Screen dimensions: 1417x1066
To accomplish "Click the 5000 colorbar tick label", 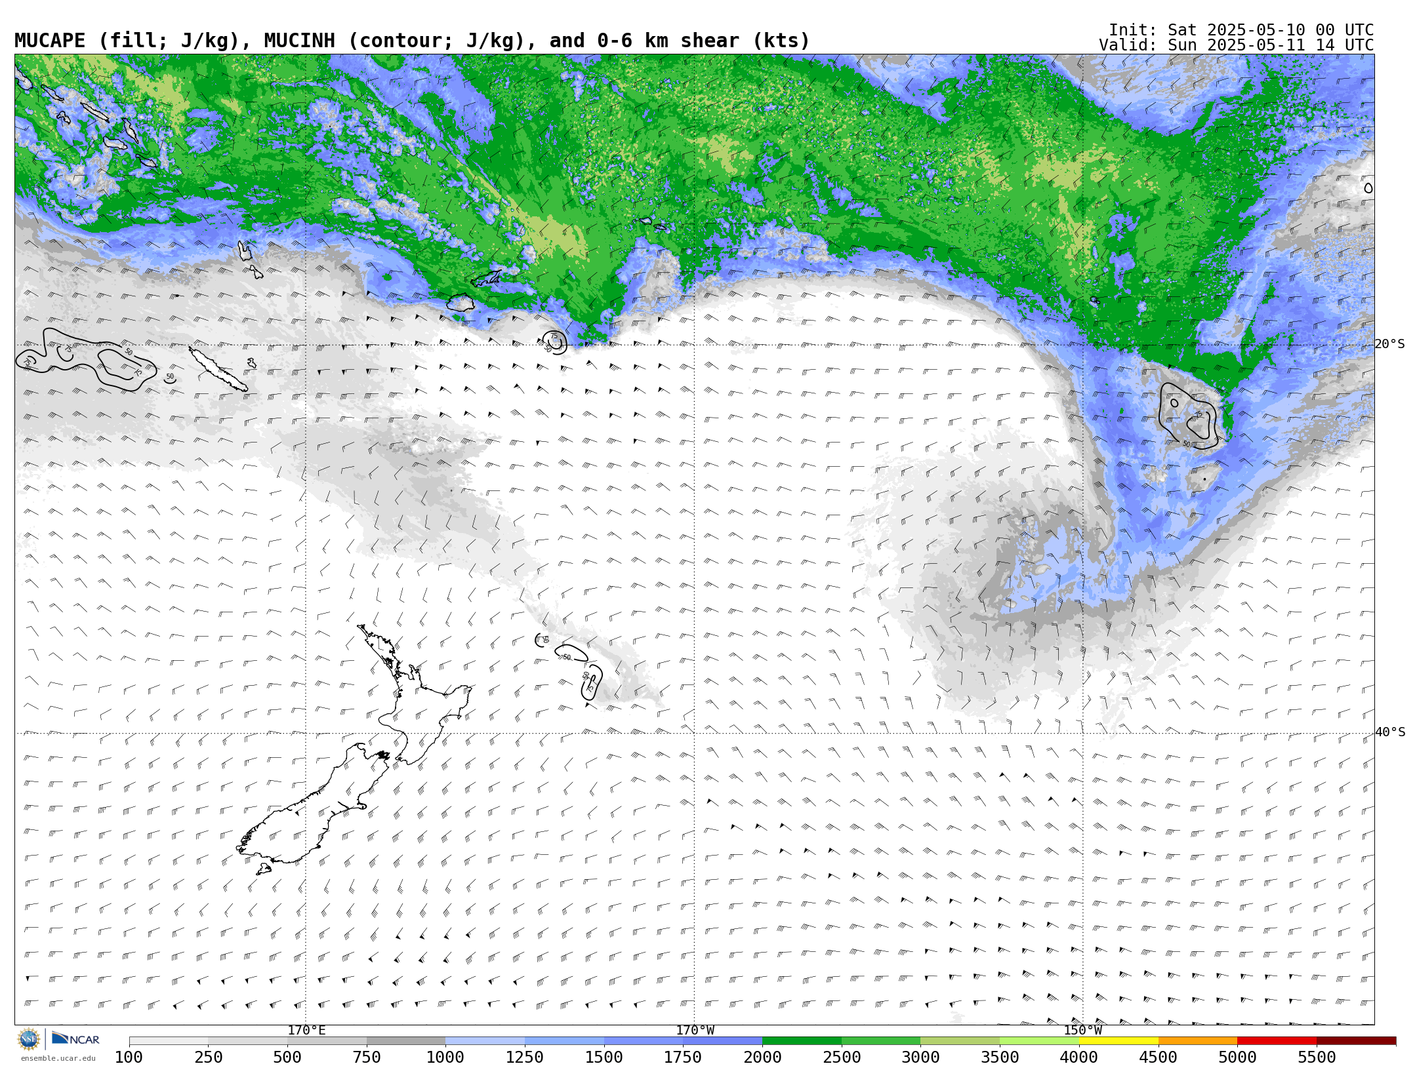I will point(1237,1057).
